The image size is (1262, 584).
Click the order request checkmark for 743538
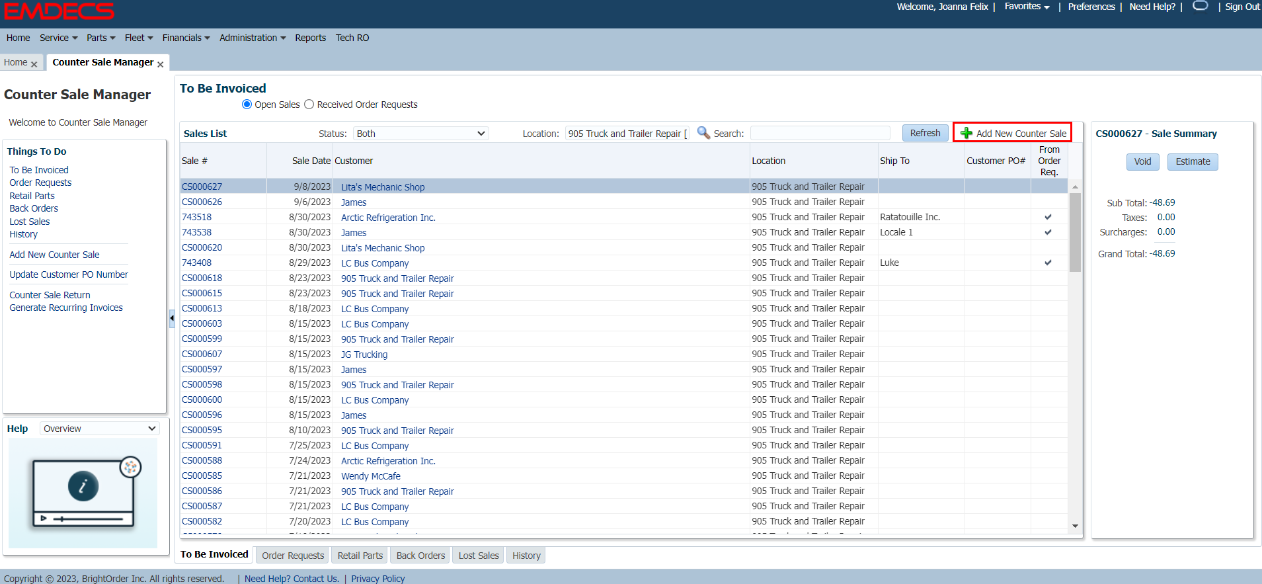click(1048, 232)
